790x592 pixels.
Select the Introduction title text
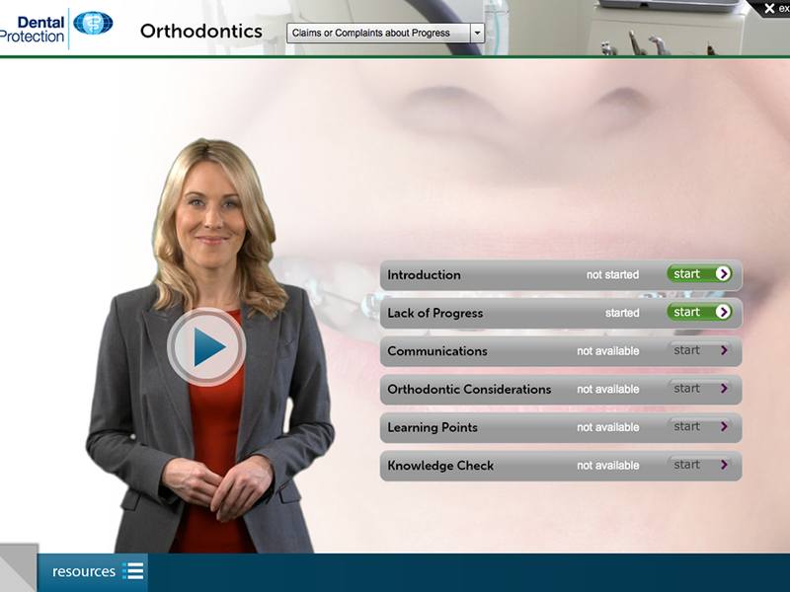click(424, 275)
